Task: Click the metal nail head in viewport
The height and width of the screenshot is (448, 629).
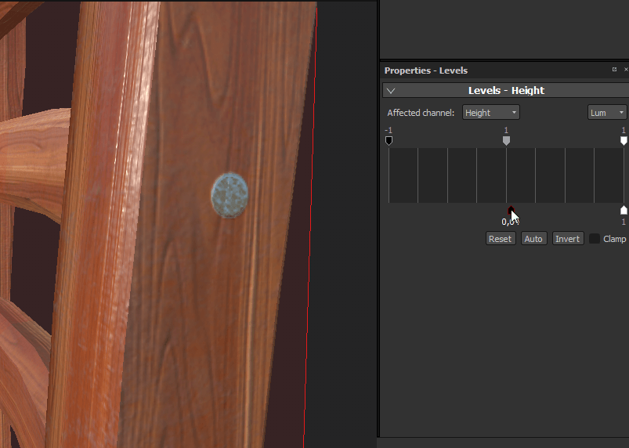Action: pyautogui.click(x=230, y=196)
